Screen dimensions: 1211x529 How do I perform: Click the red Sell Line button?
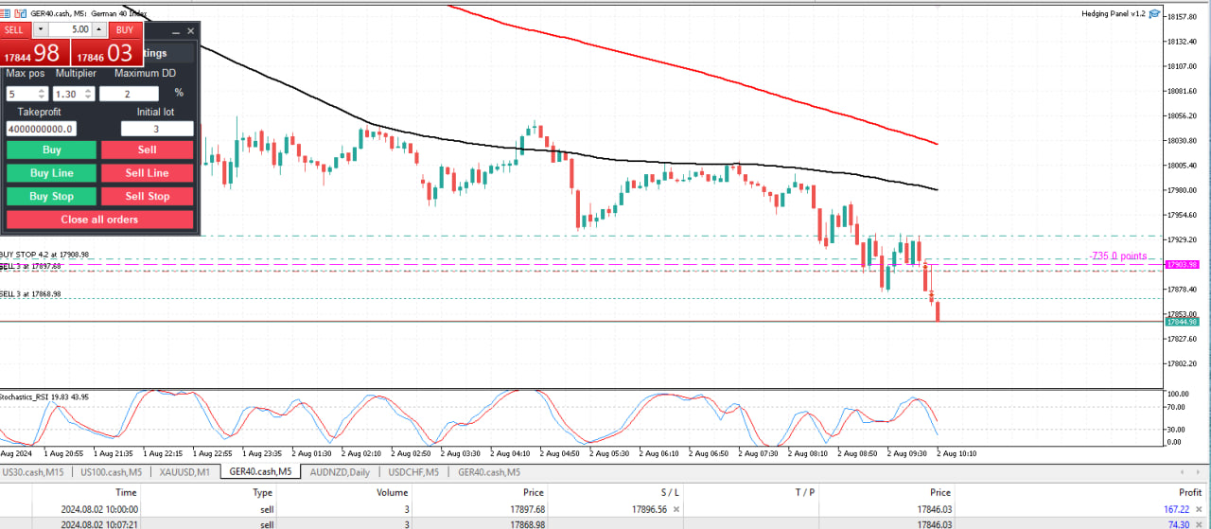147,173
